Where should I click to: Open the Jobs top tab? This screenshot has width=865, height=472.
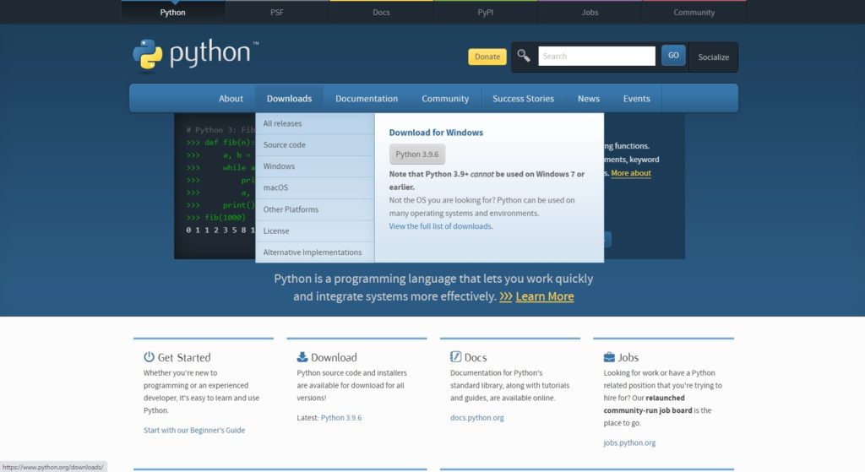coord(590,12)
